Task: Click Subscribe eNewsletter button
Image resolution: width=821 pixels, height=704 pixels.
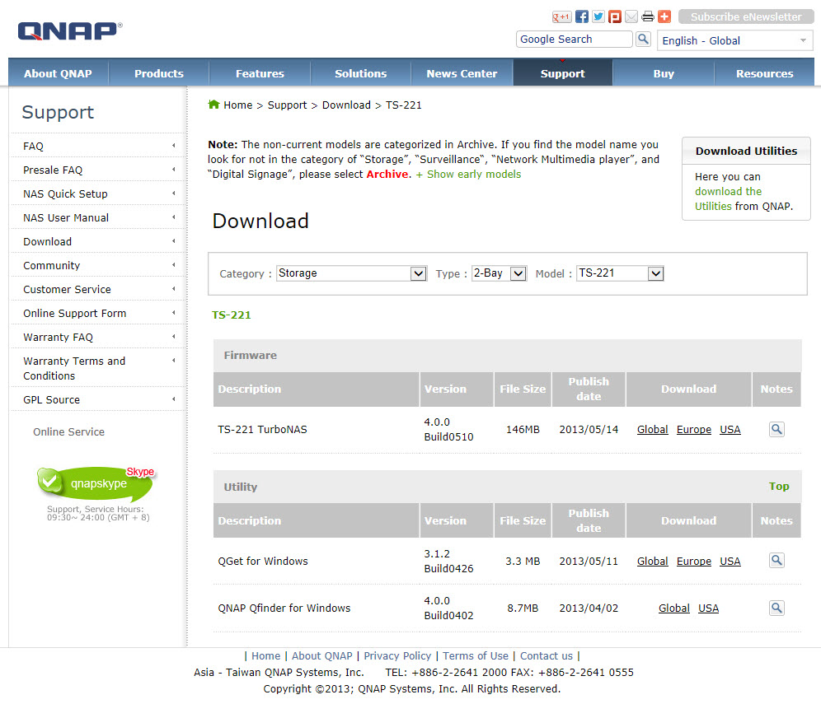Action: [x=746, y=16]
